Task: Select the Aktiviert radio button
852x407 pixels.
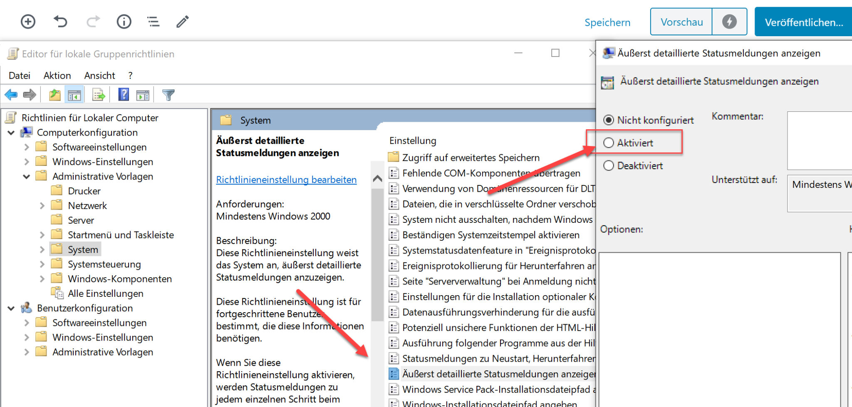Action: 609,143
